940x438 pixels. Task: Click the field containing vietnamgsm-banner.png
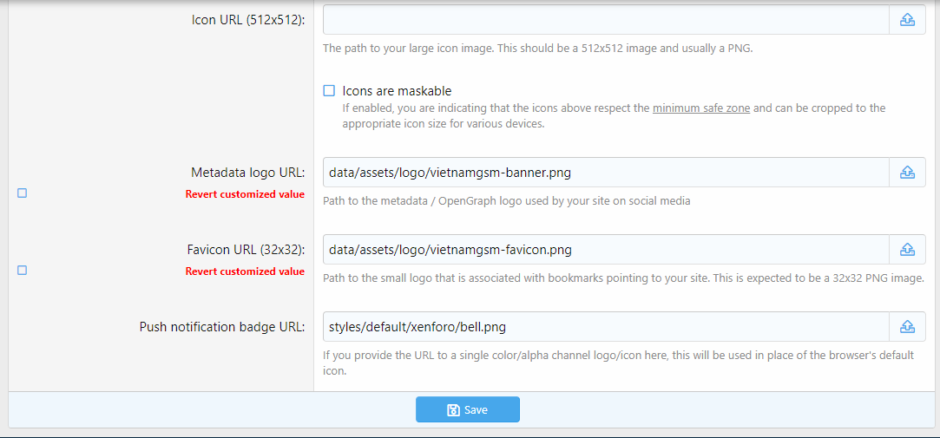[x=605, y=173]
